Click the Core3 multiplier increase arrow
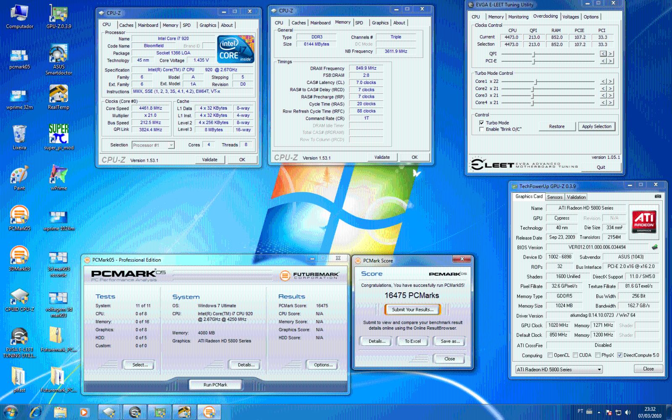 tap(611, 95)
